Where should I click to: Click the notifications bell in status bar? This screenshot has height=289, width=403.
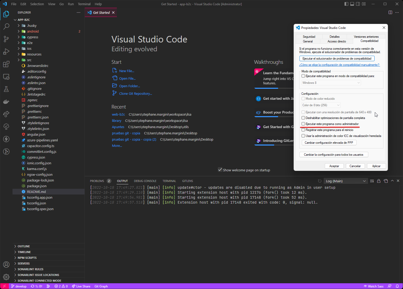click(x=397, y=286)
